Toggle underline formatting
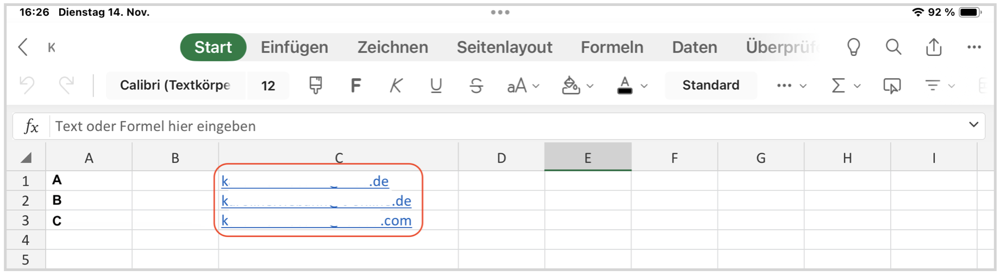1000x276 pixels. pos(435,85)
